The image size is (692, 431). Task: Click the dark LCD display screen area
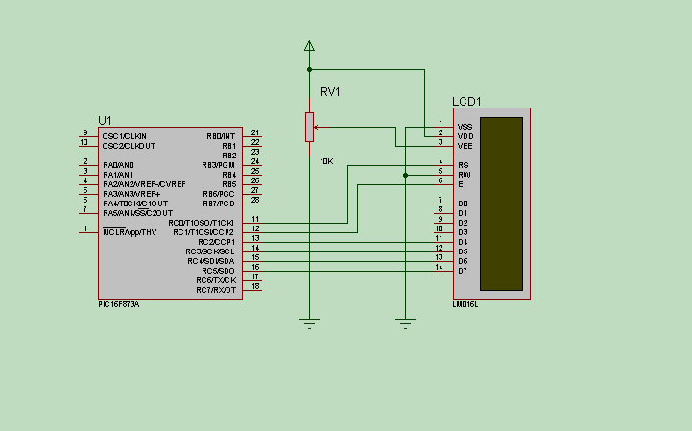(x=502, y=204)
